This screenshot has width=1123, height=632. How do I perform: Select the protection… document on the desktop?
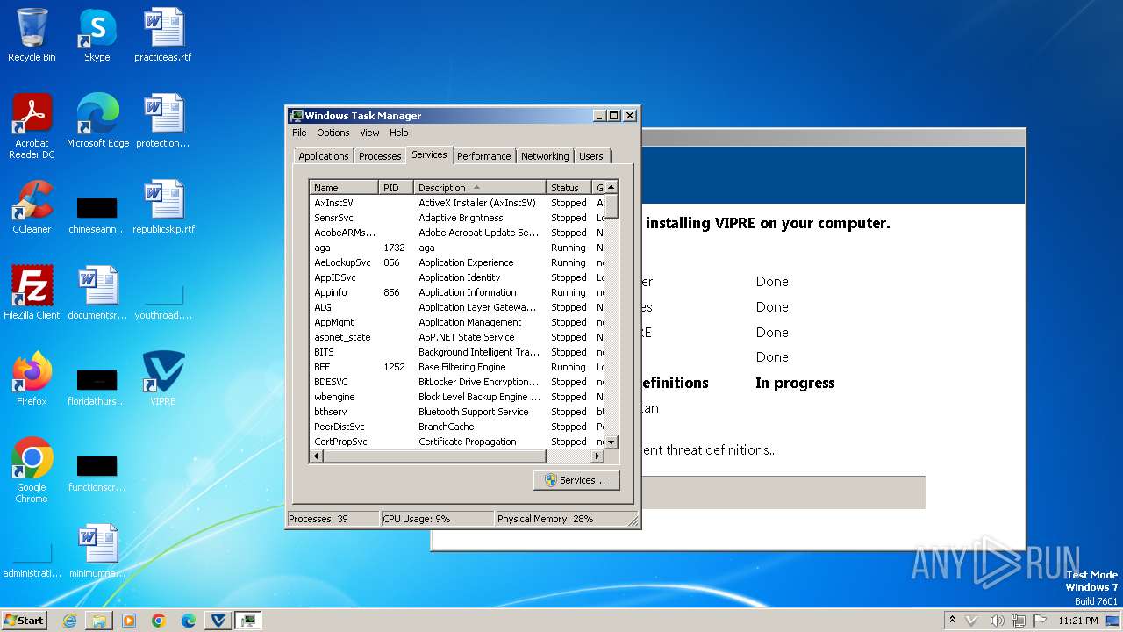(x=163, y=121)
